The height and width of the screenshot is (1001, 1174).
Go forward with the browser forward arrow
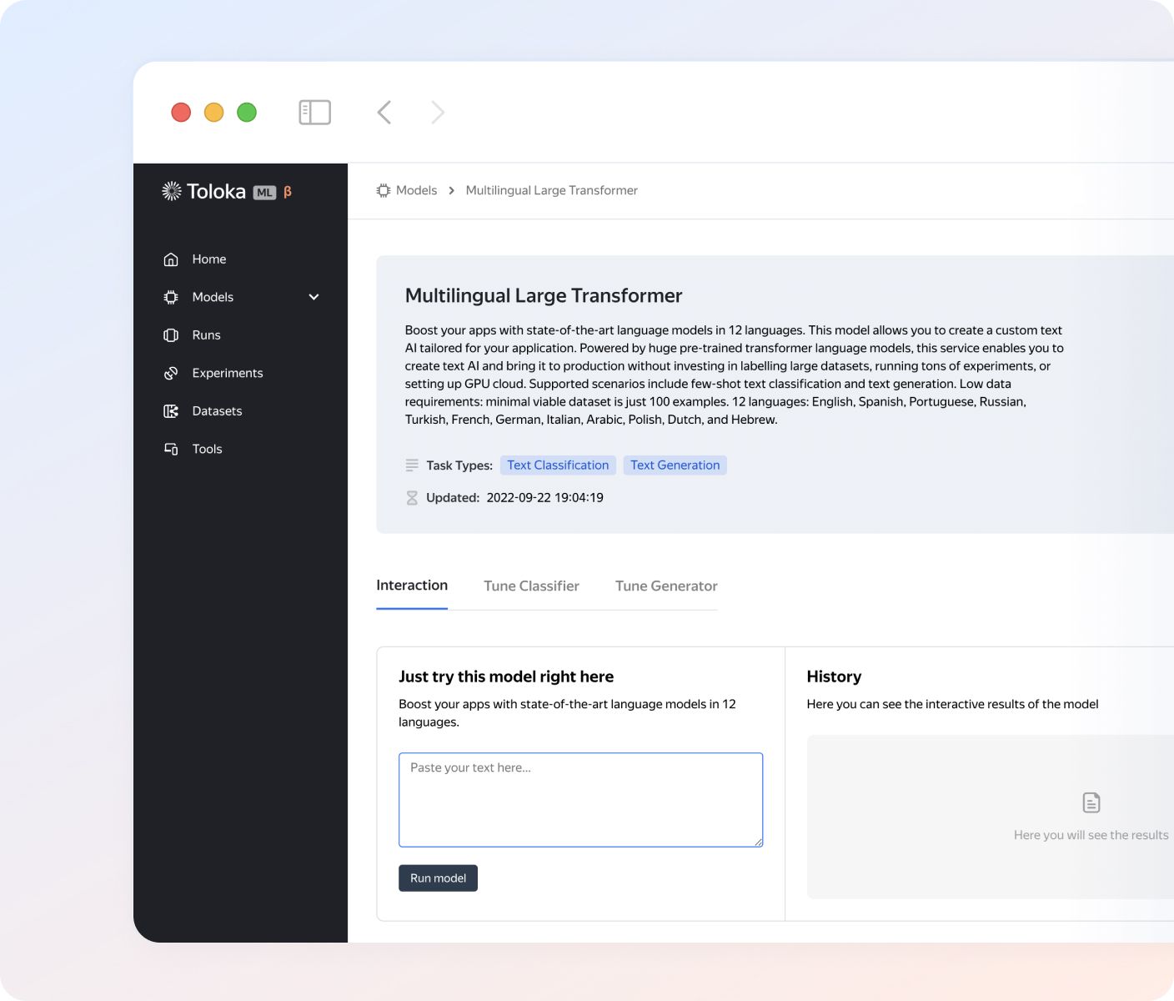(438, 113)
